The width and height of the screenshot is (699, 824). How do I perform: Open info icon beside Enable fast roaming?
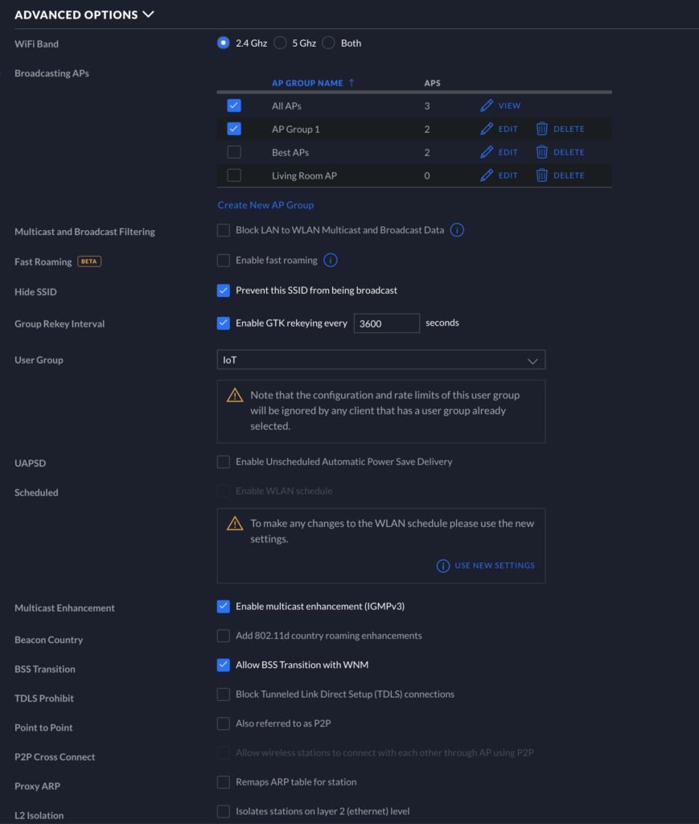(x=331, y=260)
